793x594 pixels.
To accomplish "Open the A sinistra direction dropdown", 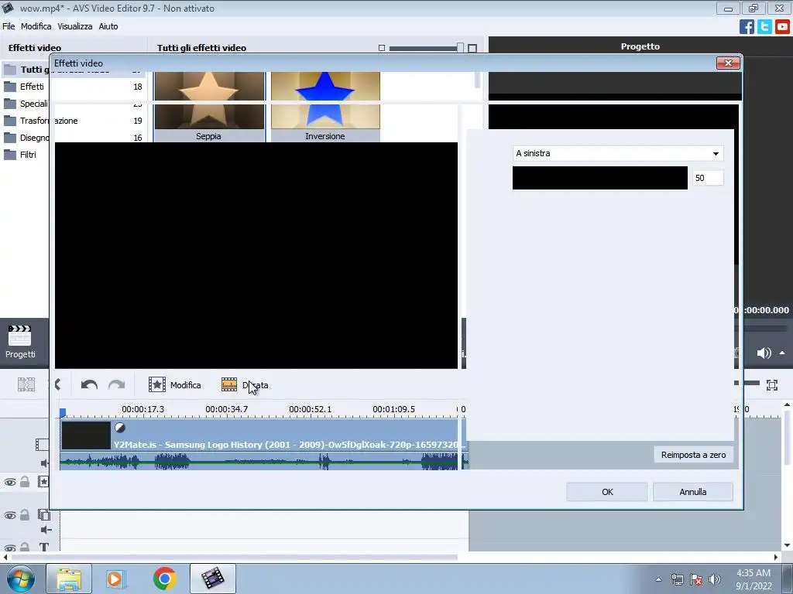I will (617, 153).
